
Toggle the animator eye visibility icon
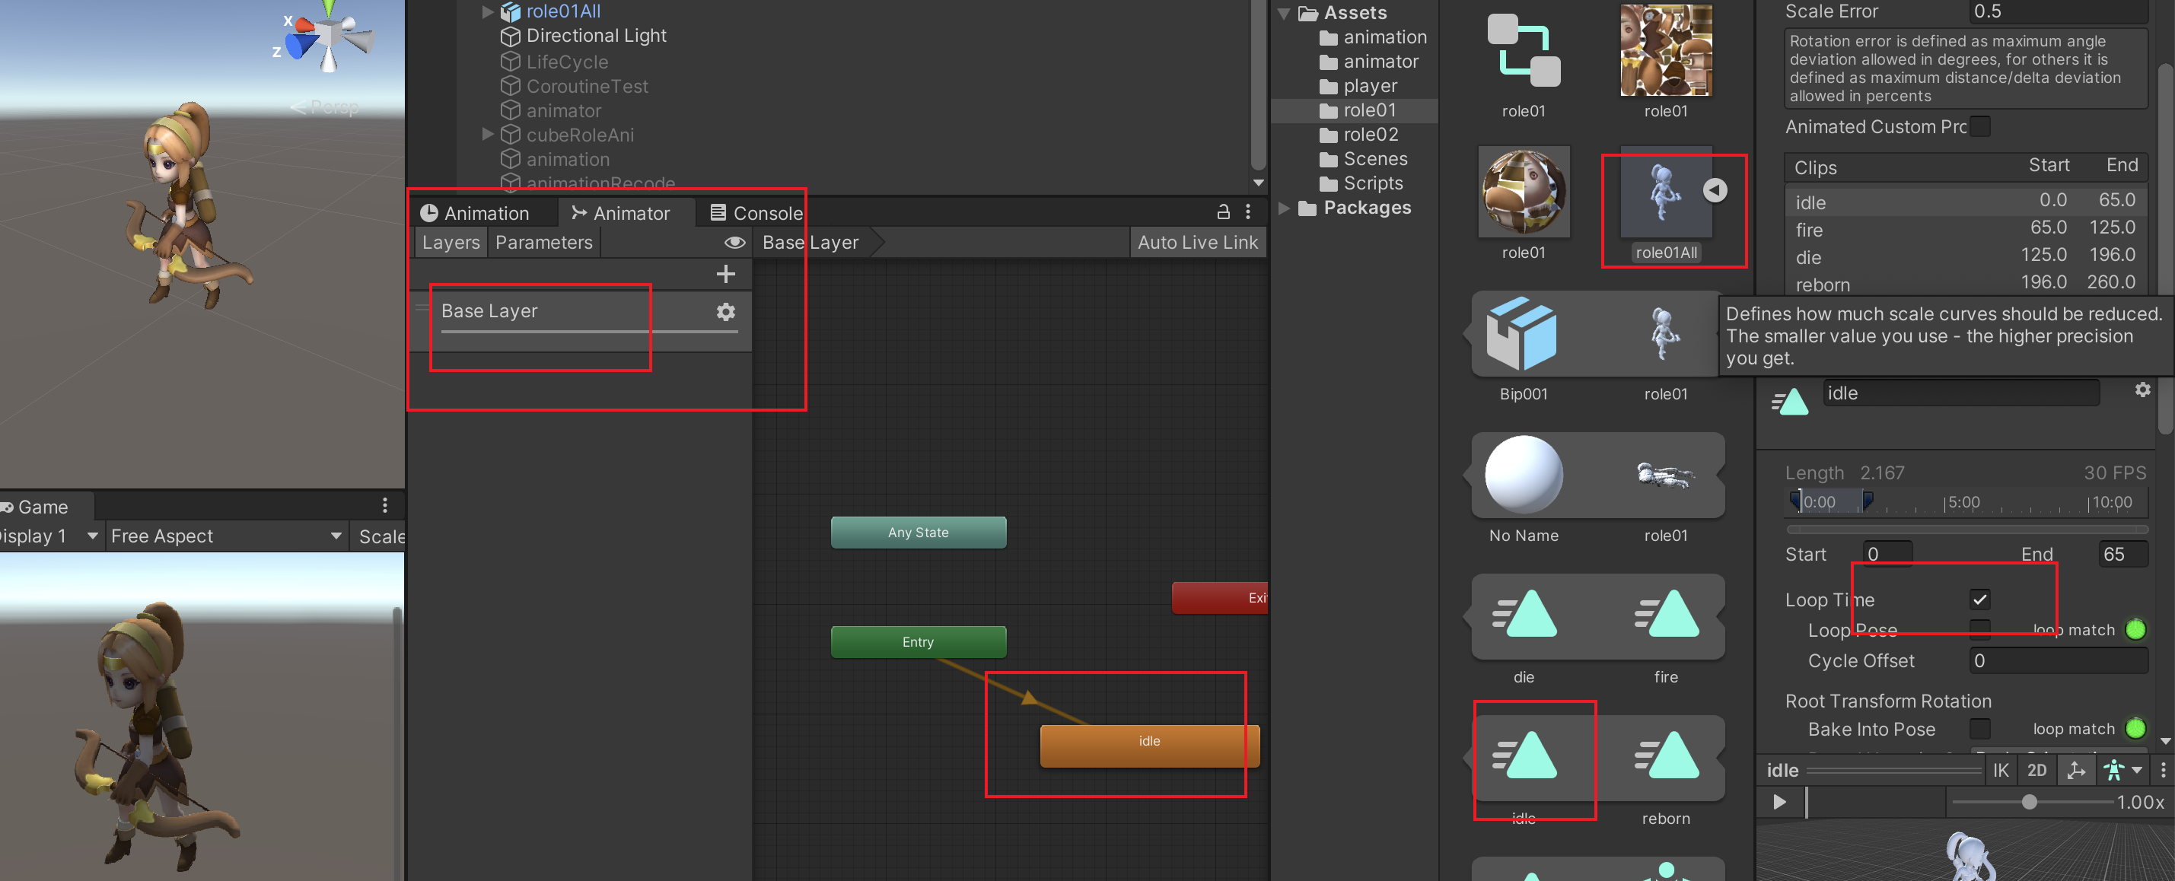[734, 243]
